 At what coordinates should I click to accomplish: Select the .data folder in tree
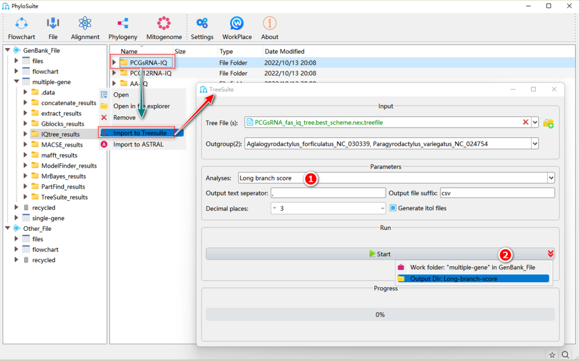click(x=48, y=92)
